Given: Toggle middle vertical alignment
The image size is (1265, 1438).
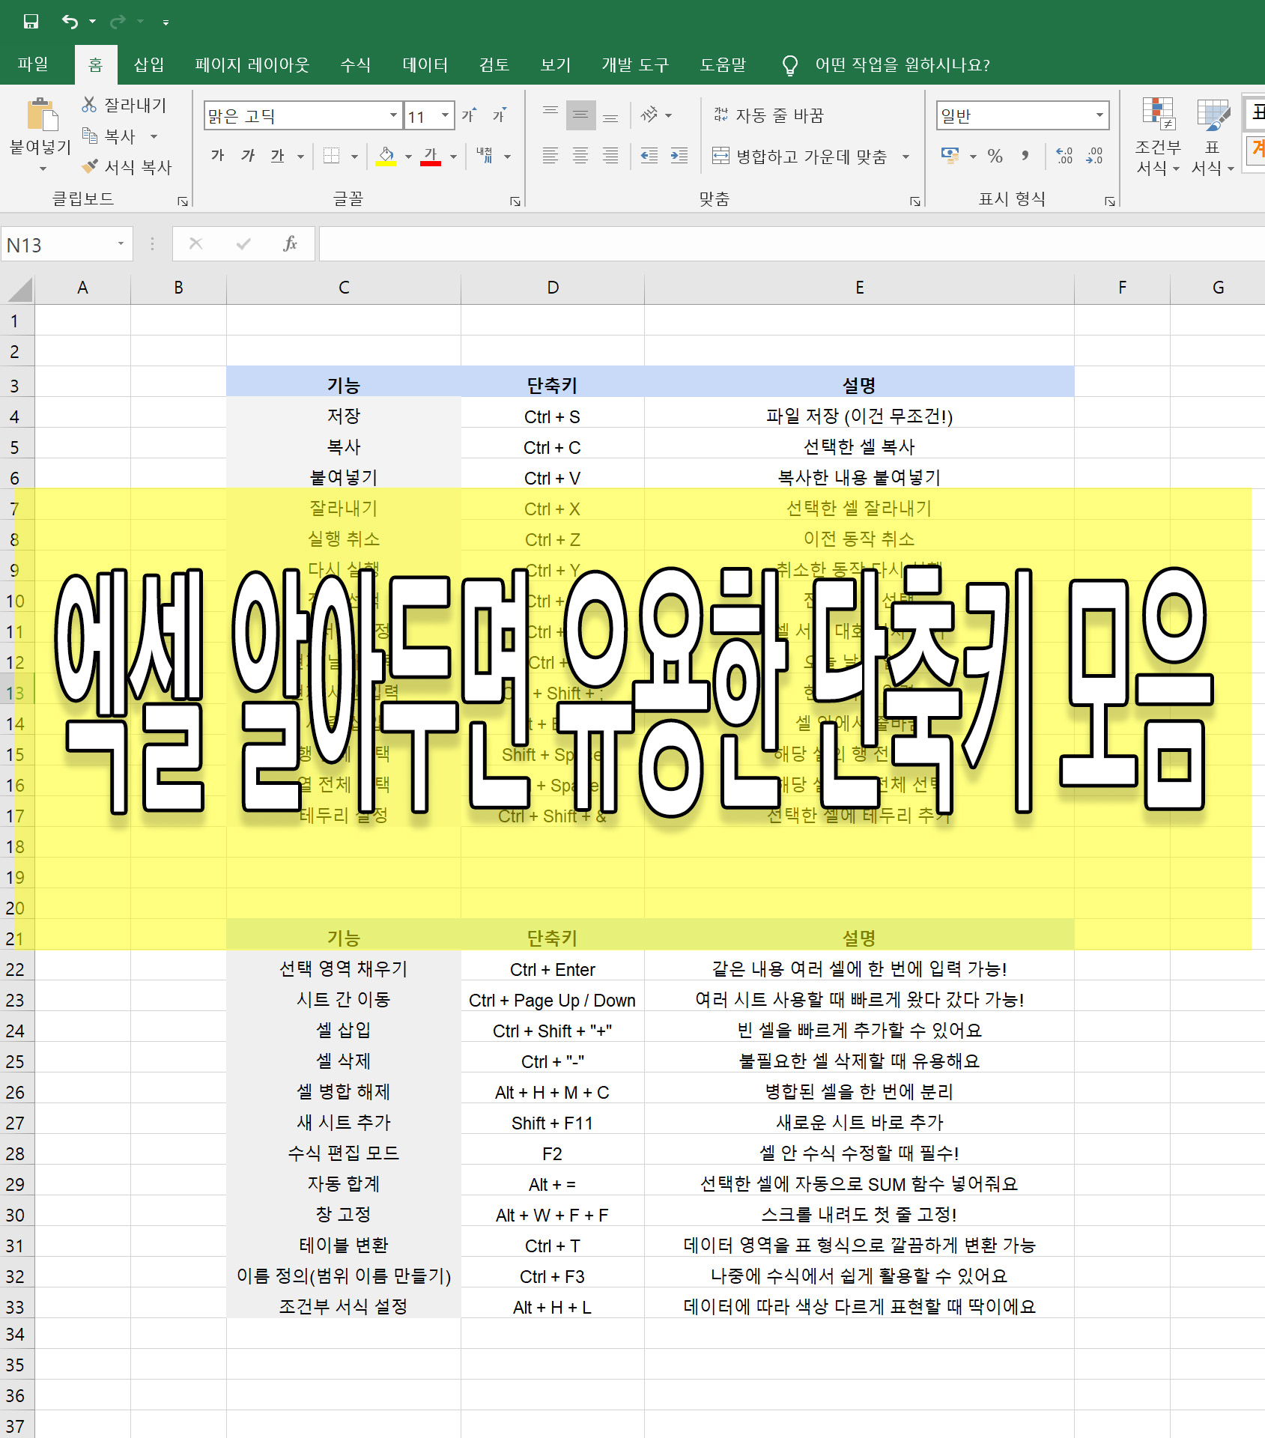Looking at the screenshot, I should click(580, 115).
